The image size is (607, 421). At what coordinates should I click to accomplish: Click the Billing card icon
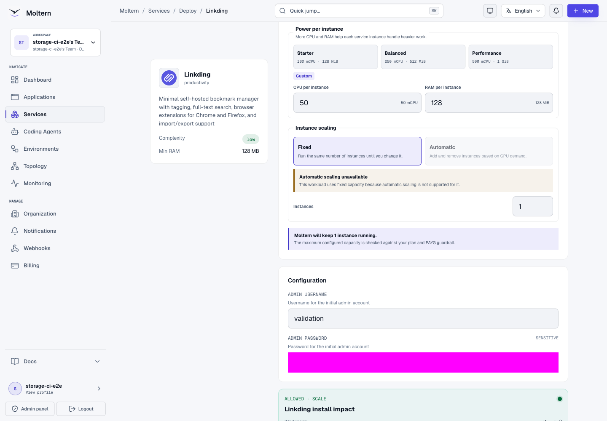15,266
